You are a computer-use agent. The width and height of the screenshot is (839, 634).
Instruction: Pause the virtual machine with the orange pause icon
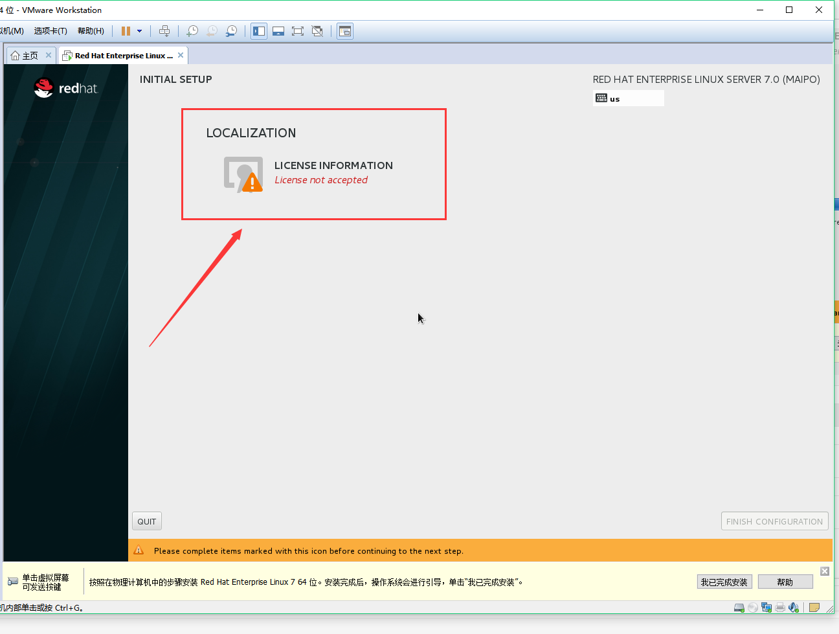(126, 31)
